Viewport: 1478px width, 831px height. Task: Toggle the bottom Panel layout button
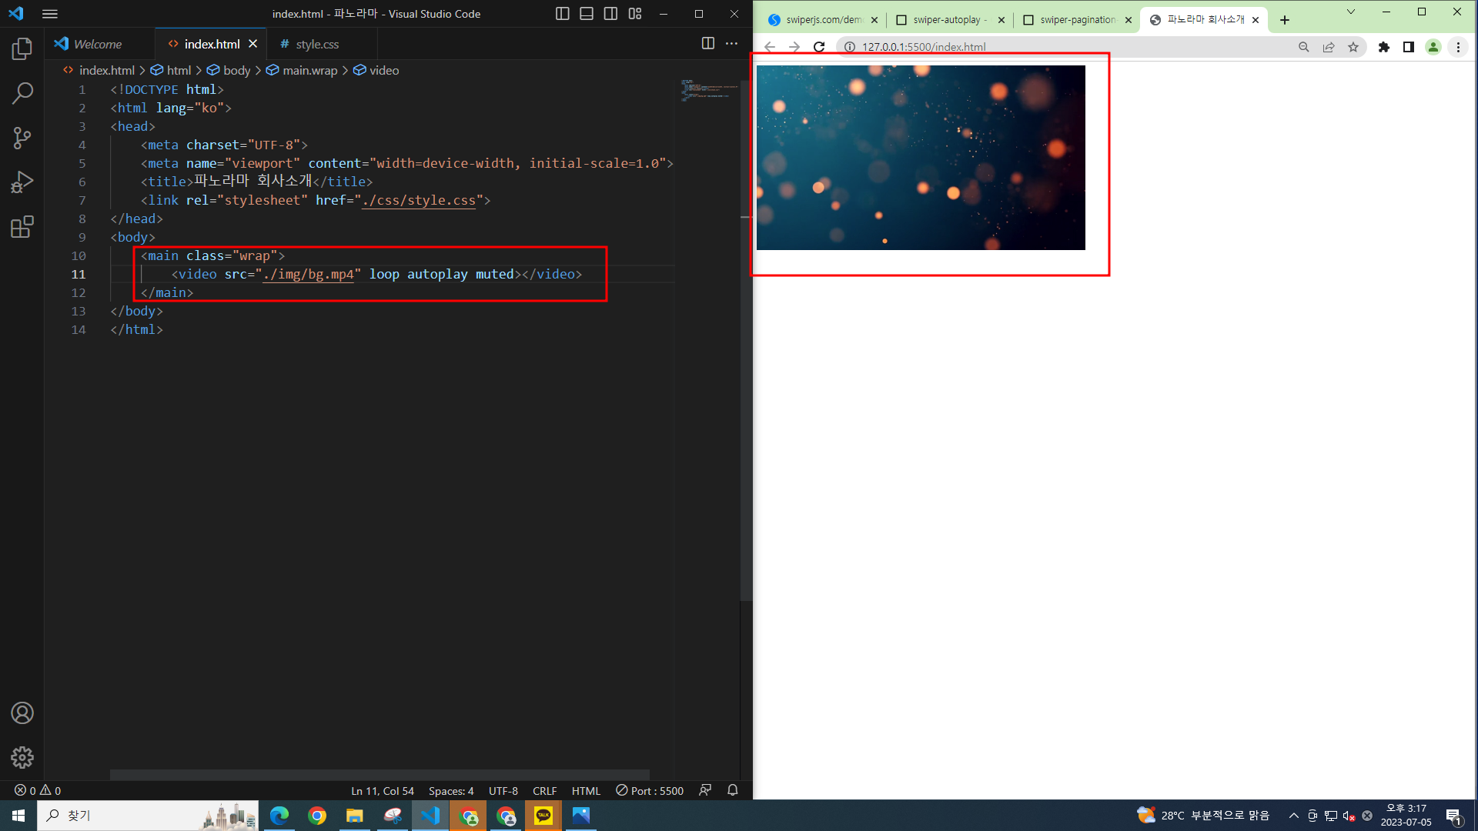[x=587, y=14]
